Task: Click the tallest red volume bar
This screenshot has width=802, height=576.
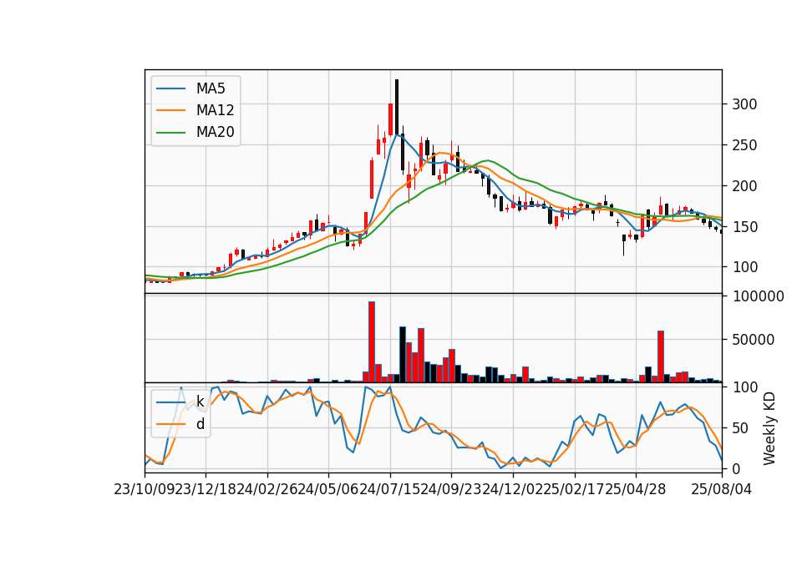Action: tap(372, 342)
